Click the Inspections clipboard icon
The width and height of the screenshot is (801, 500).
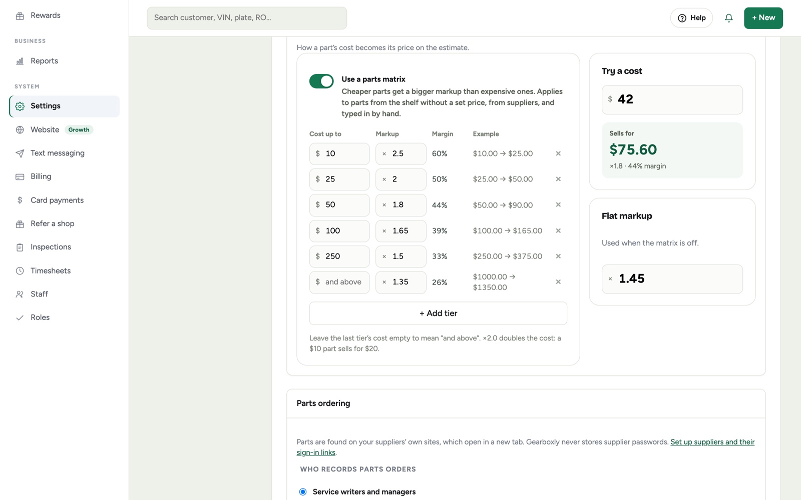point(20,247)
